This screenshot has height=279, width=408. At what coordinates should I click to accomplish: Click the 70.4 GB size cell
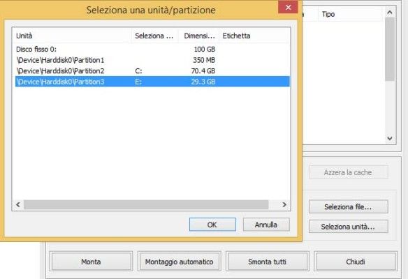tap(203, 70)
